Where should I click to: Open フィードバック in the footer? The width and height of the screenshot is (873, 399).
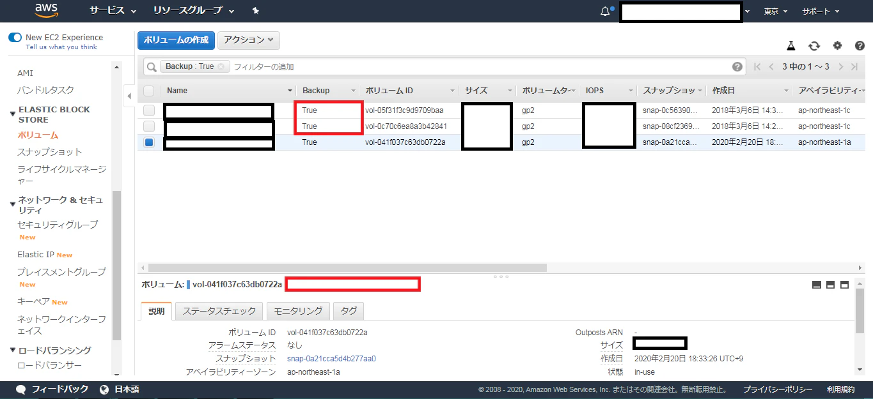pyautogui.click(x=52, y=389)
